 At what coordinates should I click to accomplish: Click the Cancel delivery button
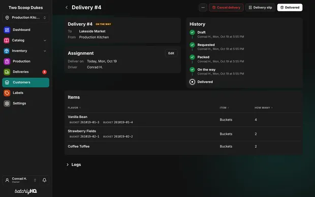[x=226, y=8]
